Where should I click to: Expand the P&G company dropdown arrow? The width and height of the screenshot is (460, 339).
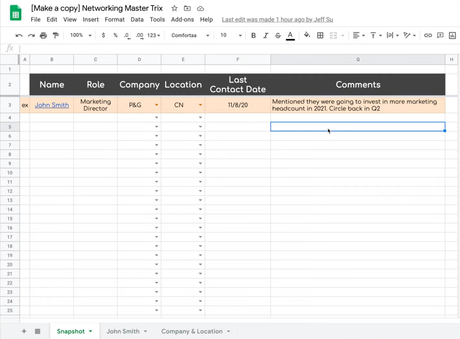156,105
